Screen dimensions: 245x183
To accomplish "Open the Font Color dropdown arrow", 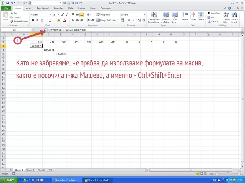I will click(x=68, y=20).
